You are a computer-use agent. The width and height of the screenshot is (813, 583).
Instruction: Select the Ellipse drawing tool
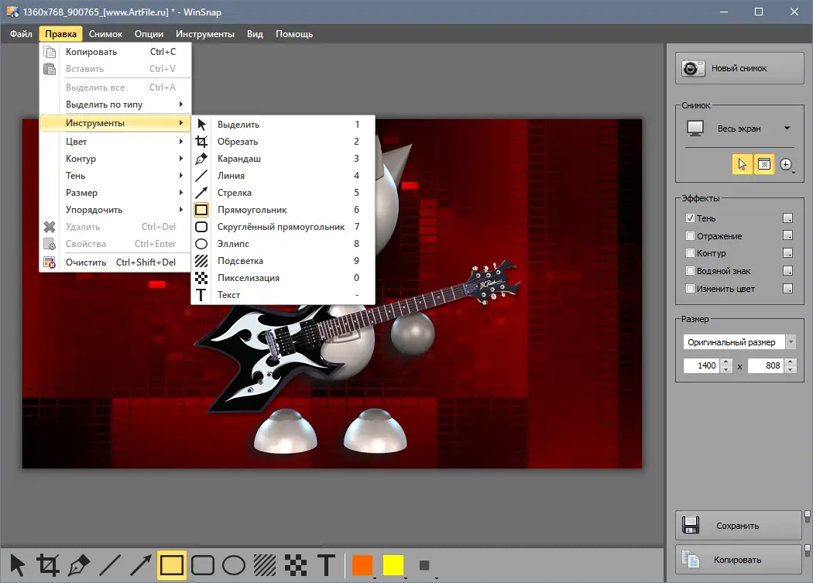click(x=232, y=564)
